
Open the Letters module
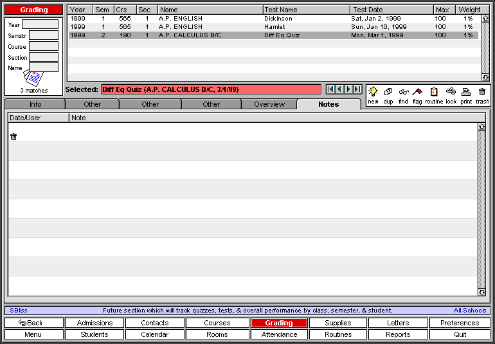(x=398, y=323)
